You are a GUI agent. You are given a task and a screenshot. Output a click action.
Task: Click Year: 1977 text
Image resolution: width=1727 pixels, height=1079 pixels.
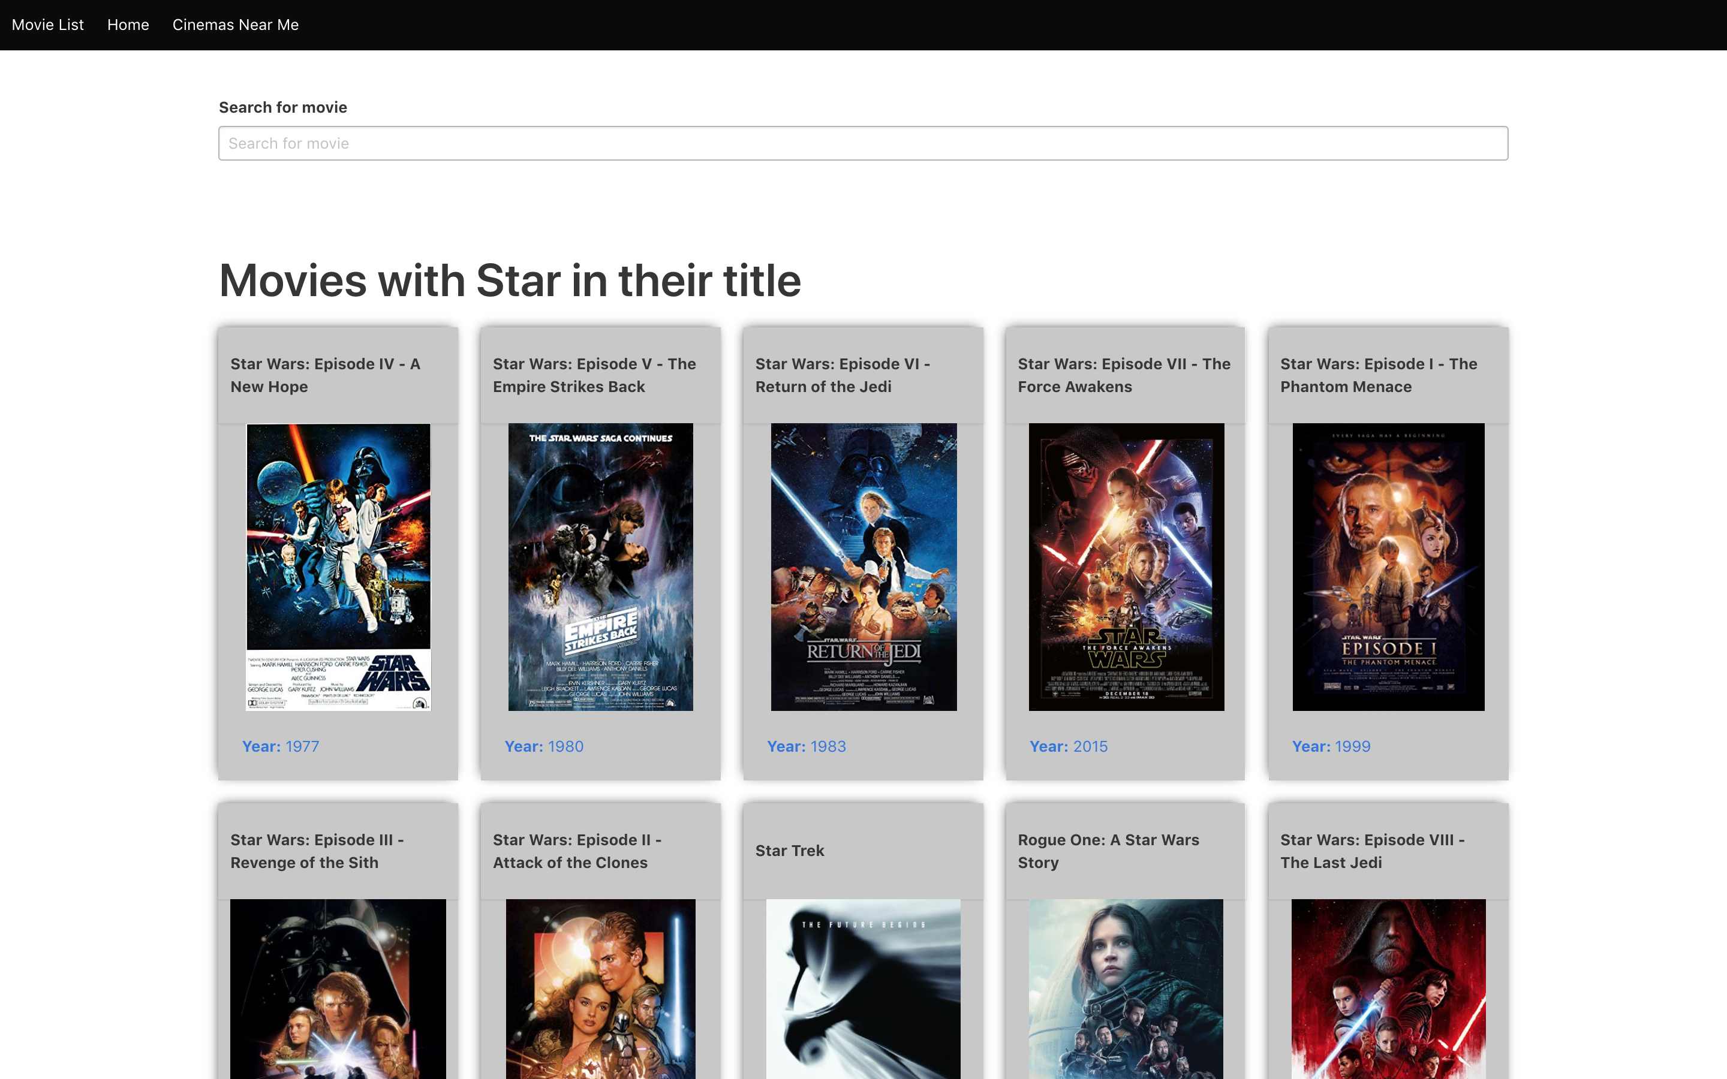(281, 746)
